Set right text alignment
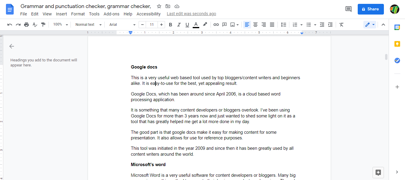The height and width of the screenshot is (180, 405). (263, 25)
